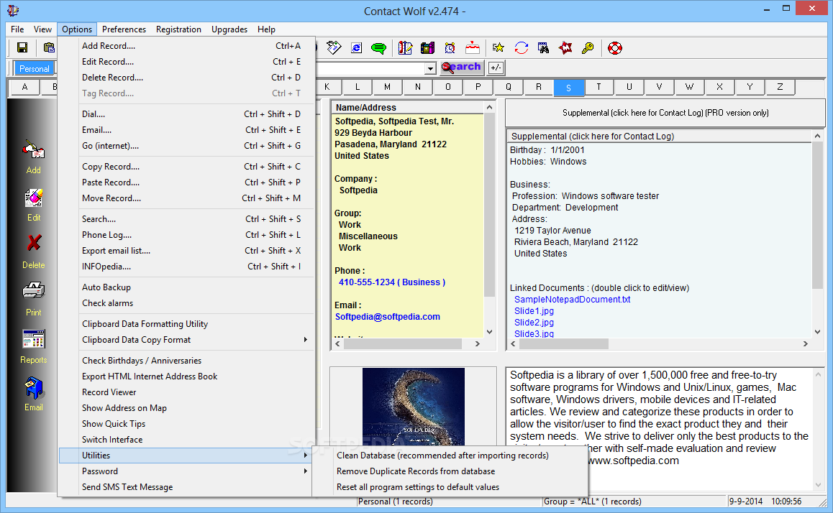The width and height of the screenshot is (833, 513).
Task: Open the Internet Explorer browser toolbar icon
Action: (357, 47)
